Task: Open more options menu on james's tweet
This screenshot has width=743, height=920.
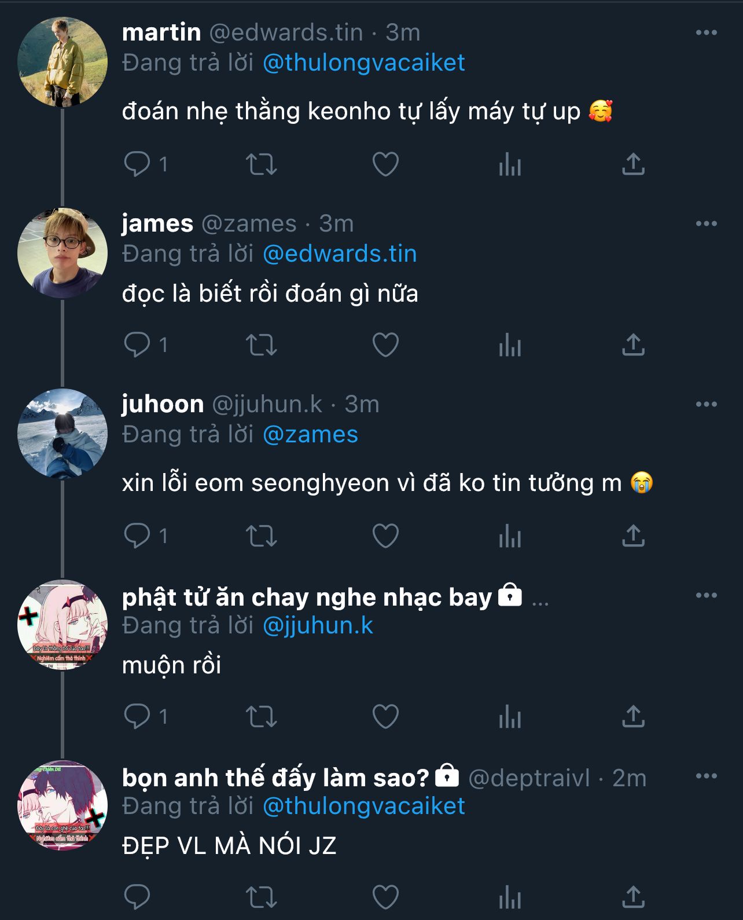Action: [706, 223]
